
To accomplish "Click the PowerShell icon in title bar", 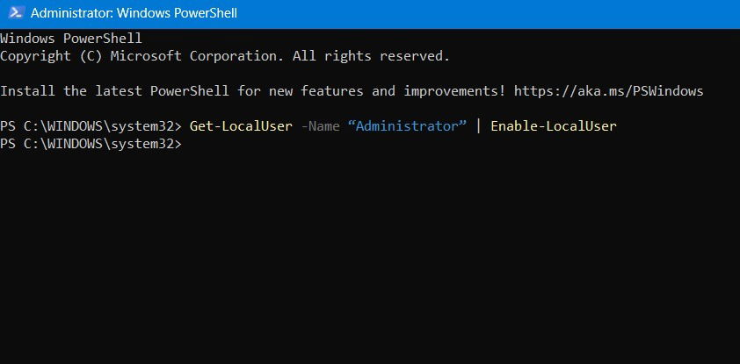I will [15, 13].
